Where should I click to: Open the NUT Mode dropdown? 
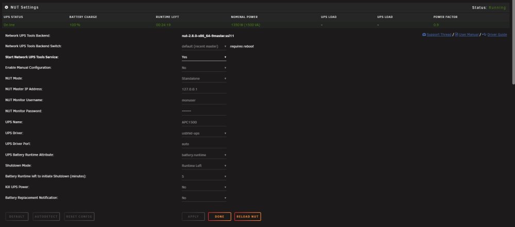tap(204, 79)
